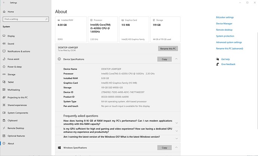This screenshot has width=258, height=156.
Task: Collapse the Windows Specifications section
Action: (176, 148)
